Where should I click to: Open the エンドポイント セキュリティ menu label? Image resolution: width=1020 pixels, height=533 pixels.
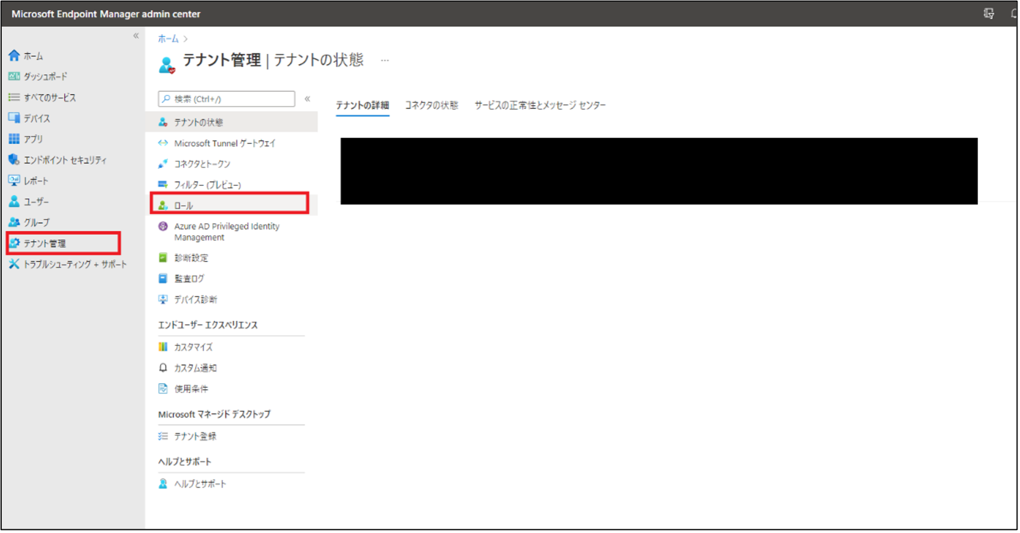pyautogui.click(x=65, y=160)
